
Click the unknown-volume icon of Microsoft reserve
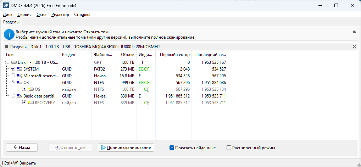point(20,76)
